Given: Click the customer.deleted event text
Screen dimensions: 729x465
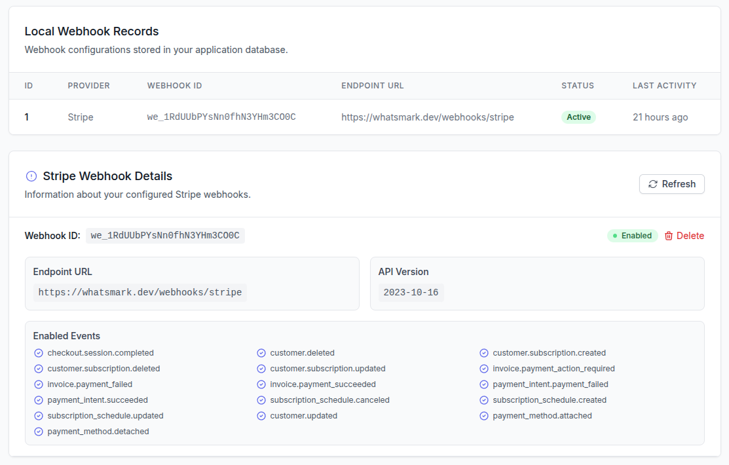Looking at the screenshot, I should click(x=302, y=353).
